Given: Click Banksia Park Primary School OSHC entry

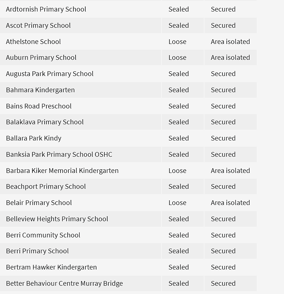Looking at the screenshot, I should pos(128,154).
